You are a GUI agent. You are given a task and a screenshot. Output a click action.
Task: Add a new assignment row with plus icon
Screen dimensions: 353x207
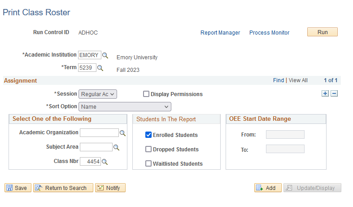click(325, 93)
